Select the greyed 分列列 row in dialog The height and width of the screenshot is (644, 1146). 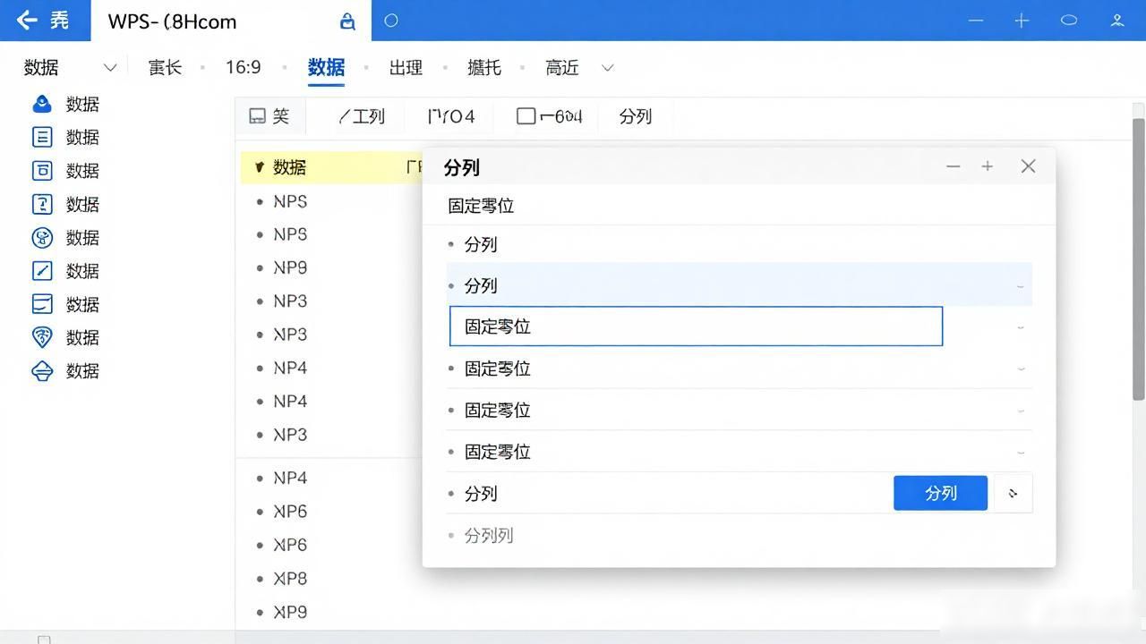pos(740,536)
